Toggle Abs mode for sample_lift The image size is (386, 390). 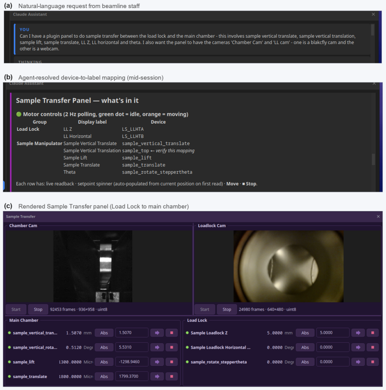104,362
